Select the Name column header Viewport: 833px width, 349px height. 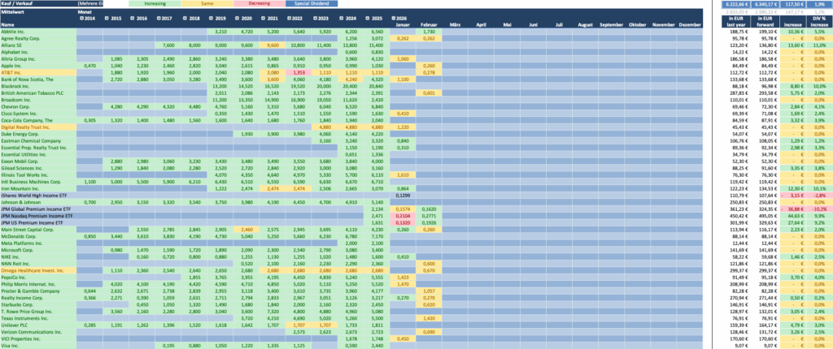click(10, 25)
